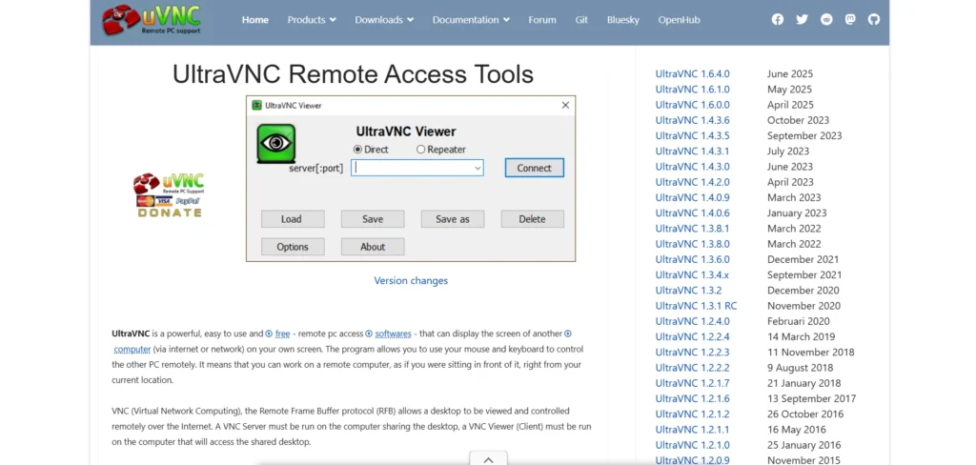Expand the Documentation menu
The image size is (976, 465).
471,20
